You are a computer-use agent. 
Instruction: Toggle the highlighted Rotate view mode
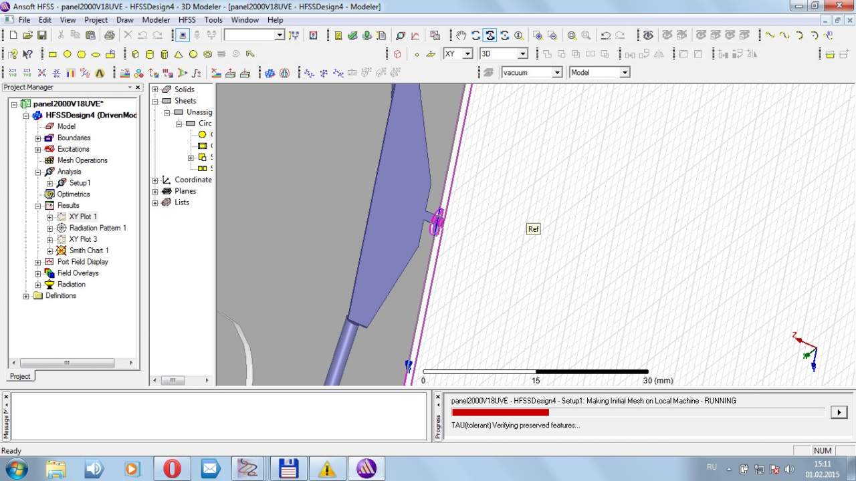point(490,35)
